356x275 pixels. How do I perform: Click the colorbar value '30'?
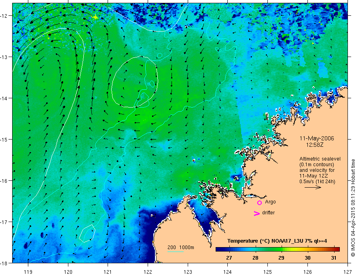[307, 258]
